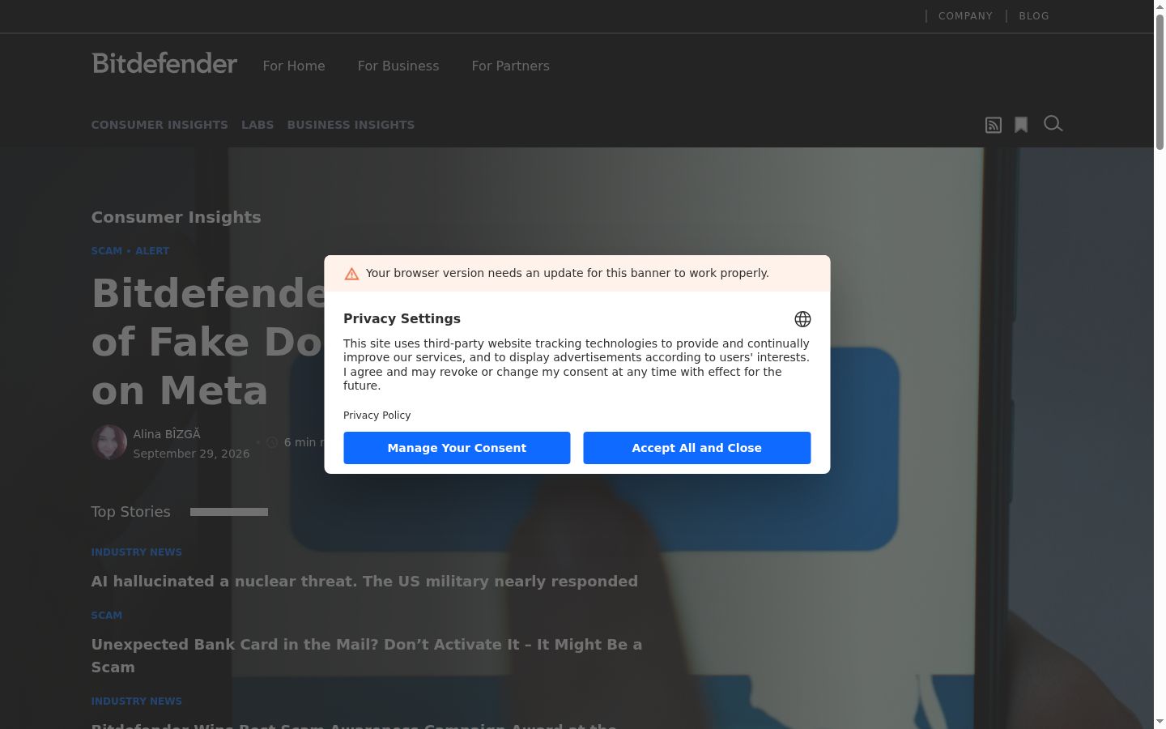Open the Blog link in top bar
1166x729 pixels.
[x=1034, y=16]
